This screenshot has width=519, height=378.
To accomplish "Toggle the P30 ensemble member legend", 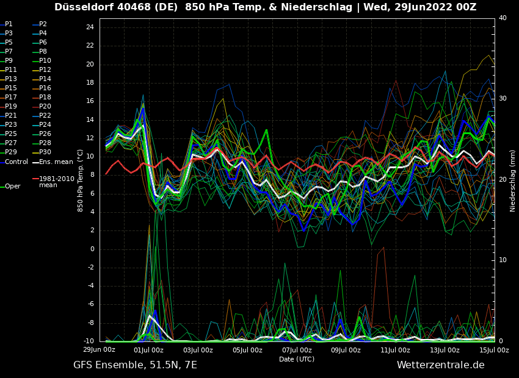I will (x=45, y=152).
